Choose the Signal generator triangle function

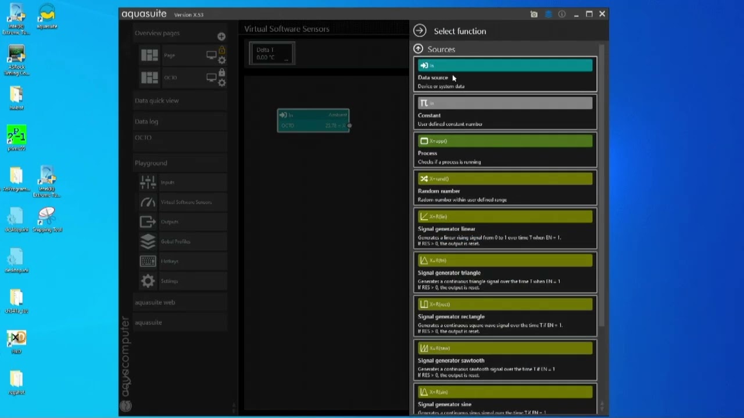505,272
